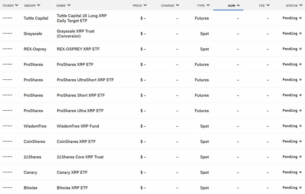Expand the TYPE column filter chevron

coord(208,5)
